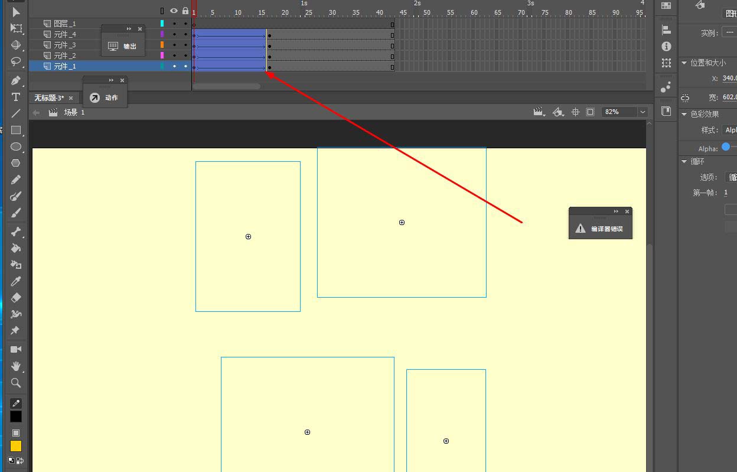Toggle lock dot for 元件_2 layer
737x472 pixels.
pos(185,56)
